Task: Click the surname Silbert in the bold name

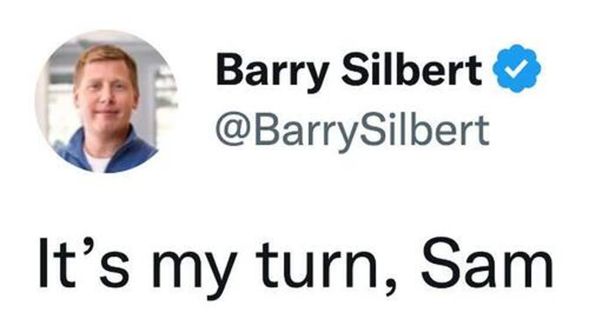Action: pyautogui.click(x=412, y=69)
